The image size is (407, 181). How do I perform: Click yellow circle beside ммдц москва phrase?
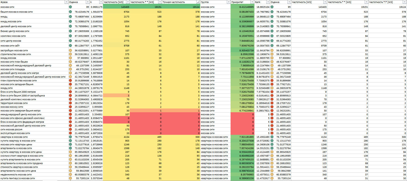(70, 58)
